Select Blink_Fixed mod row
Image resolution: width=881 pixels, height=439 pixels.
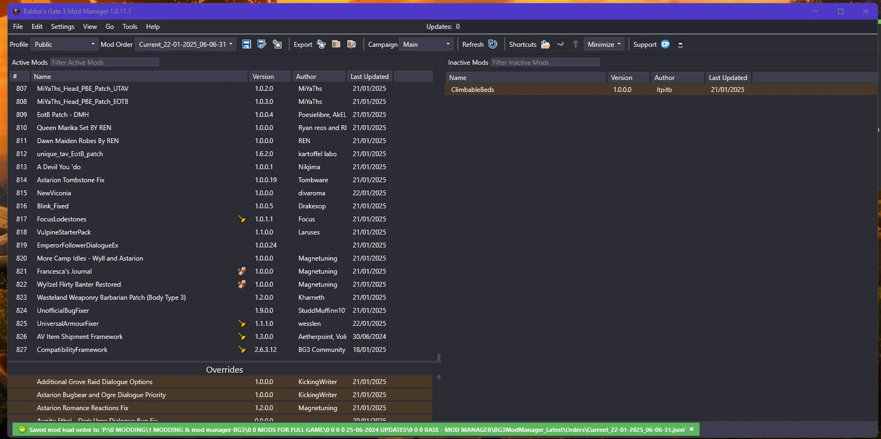point(221,206)
